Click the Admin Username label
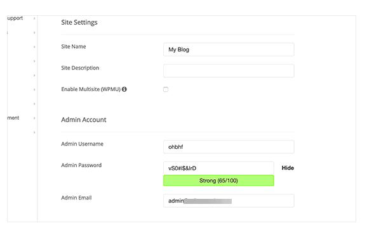The width and height of the screenshot is (367, 240). tap(82, 144)
